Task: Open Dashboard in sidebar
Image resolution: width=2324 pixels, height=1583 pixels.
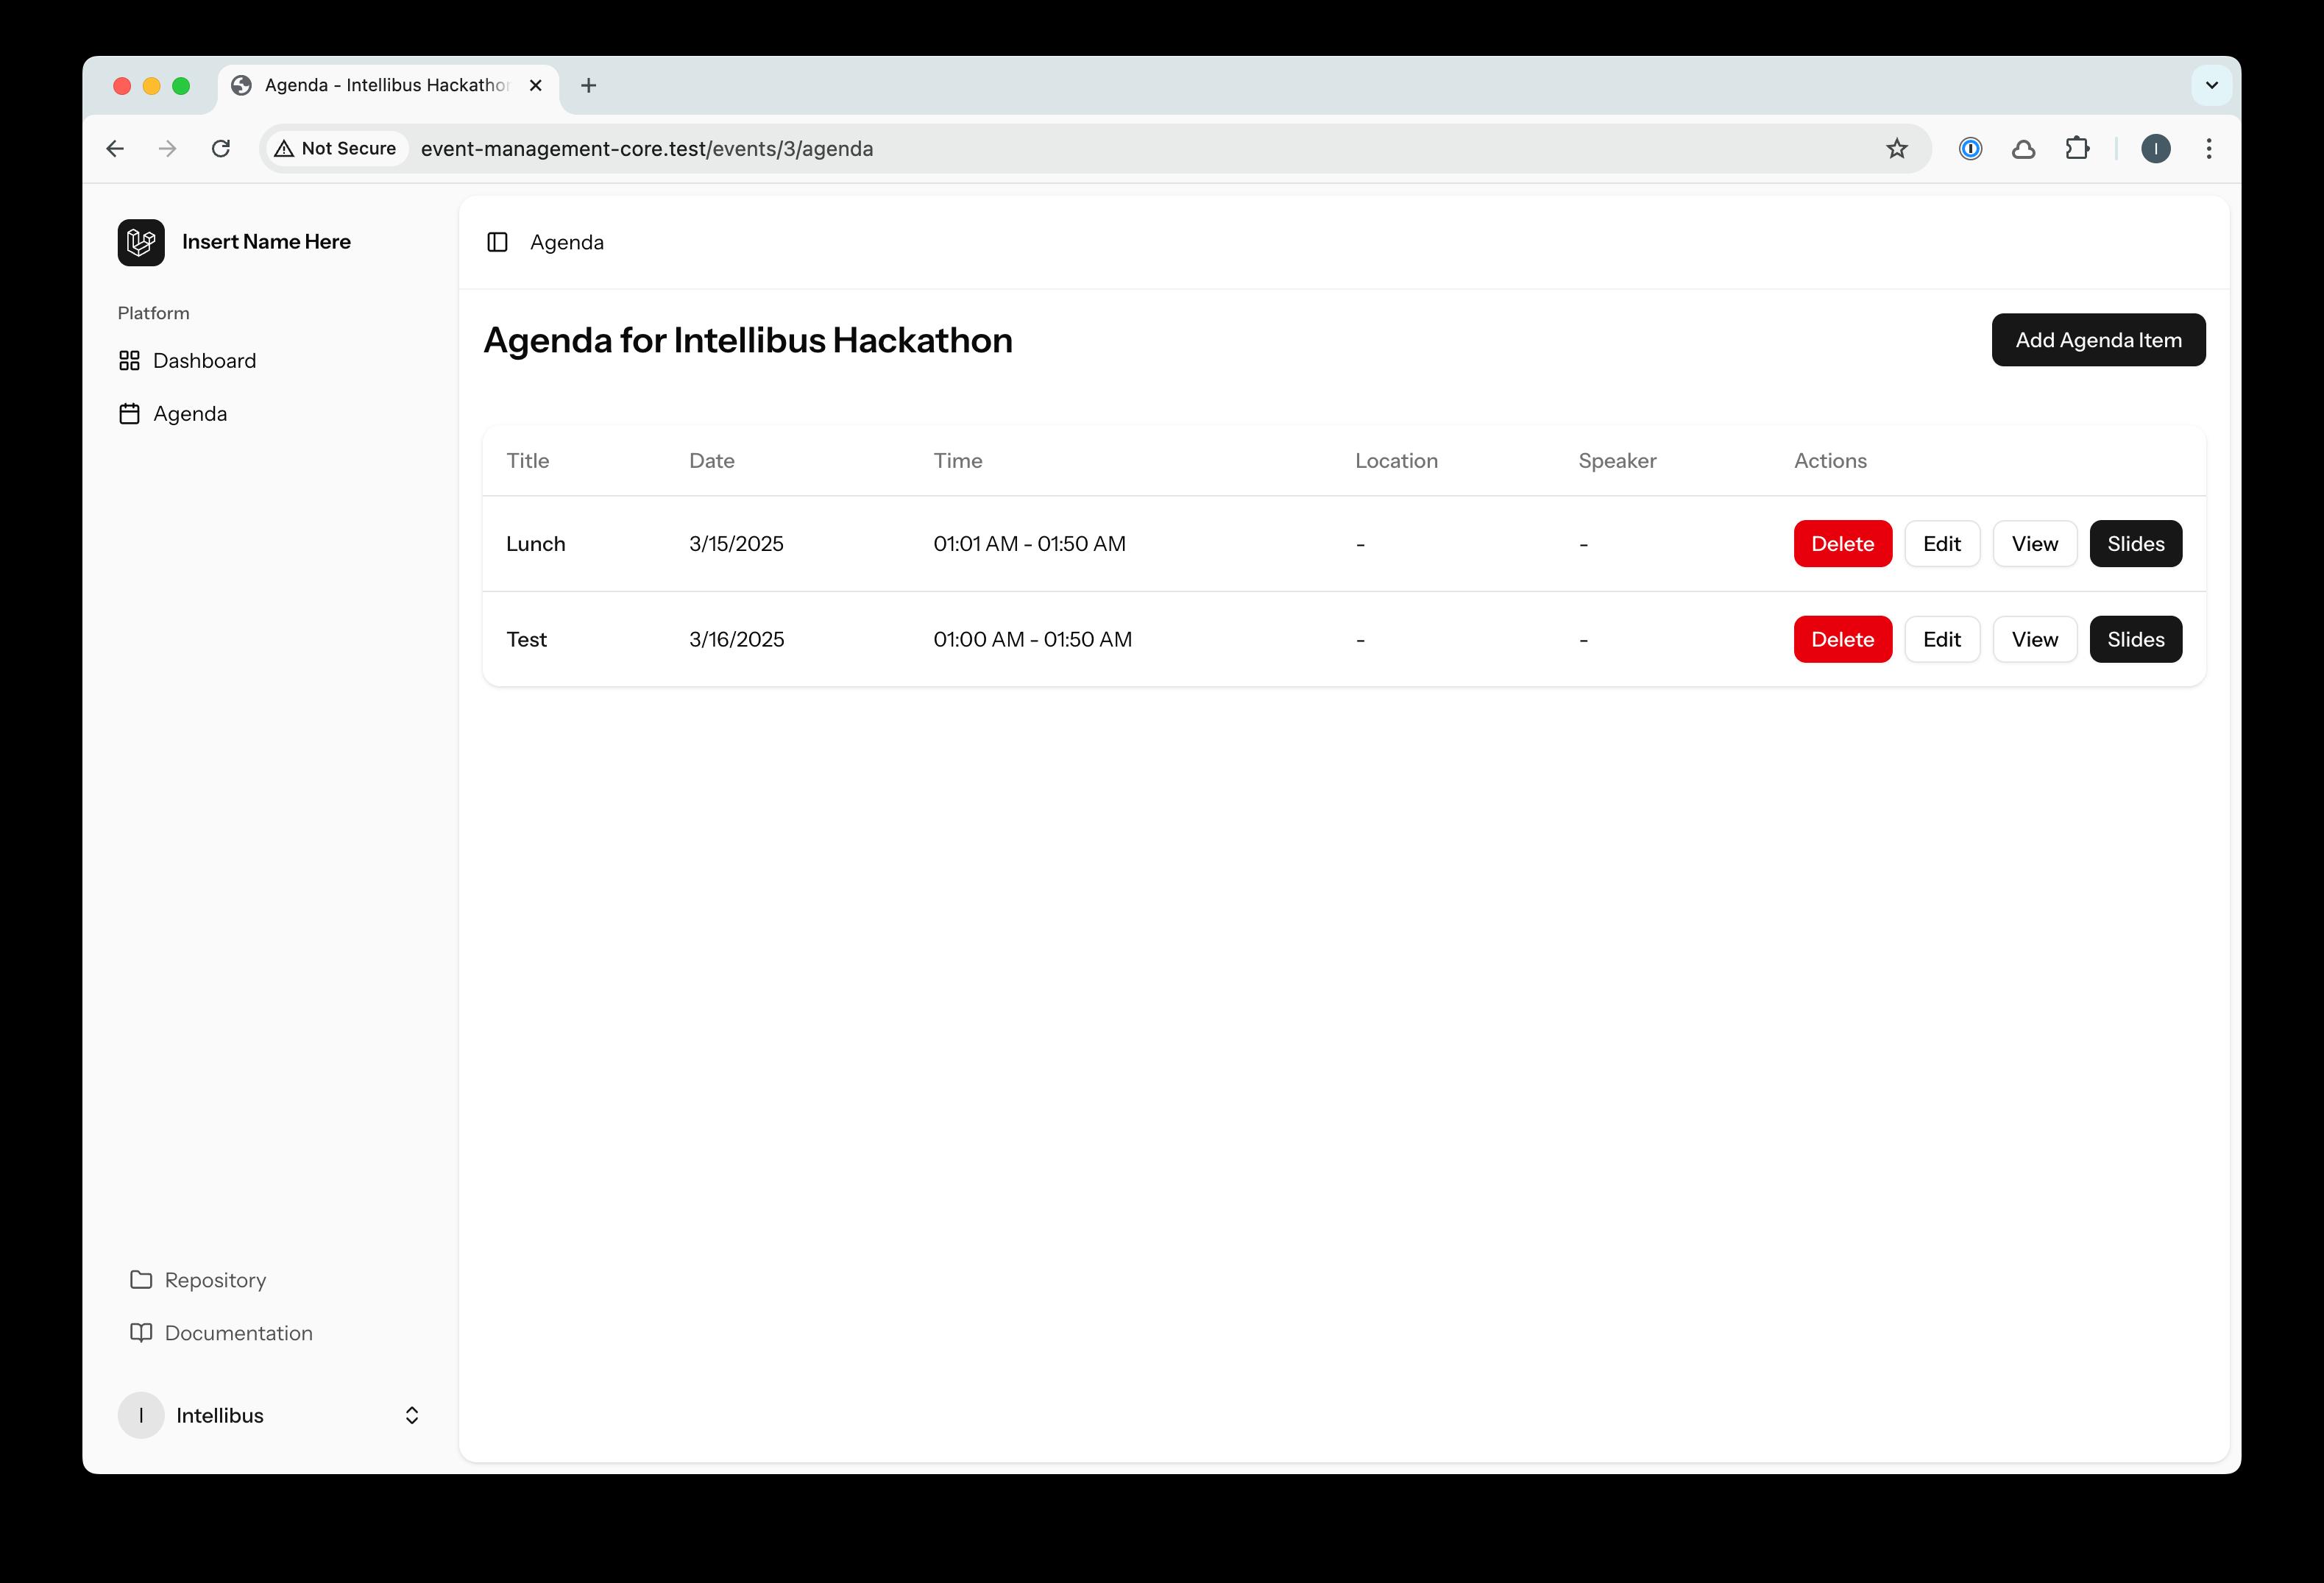Action: (x=204, y=360)
